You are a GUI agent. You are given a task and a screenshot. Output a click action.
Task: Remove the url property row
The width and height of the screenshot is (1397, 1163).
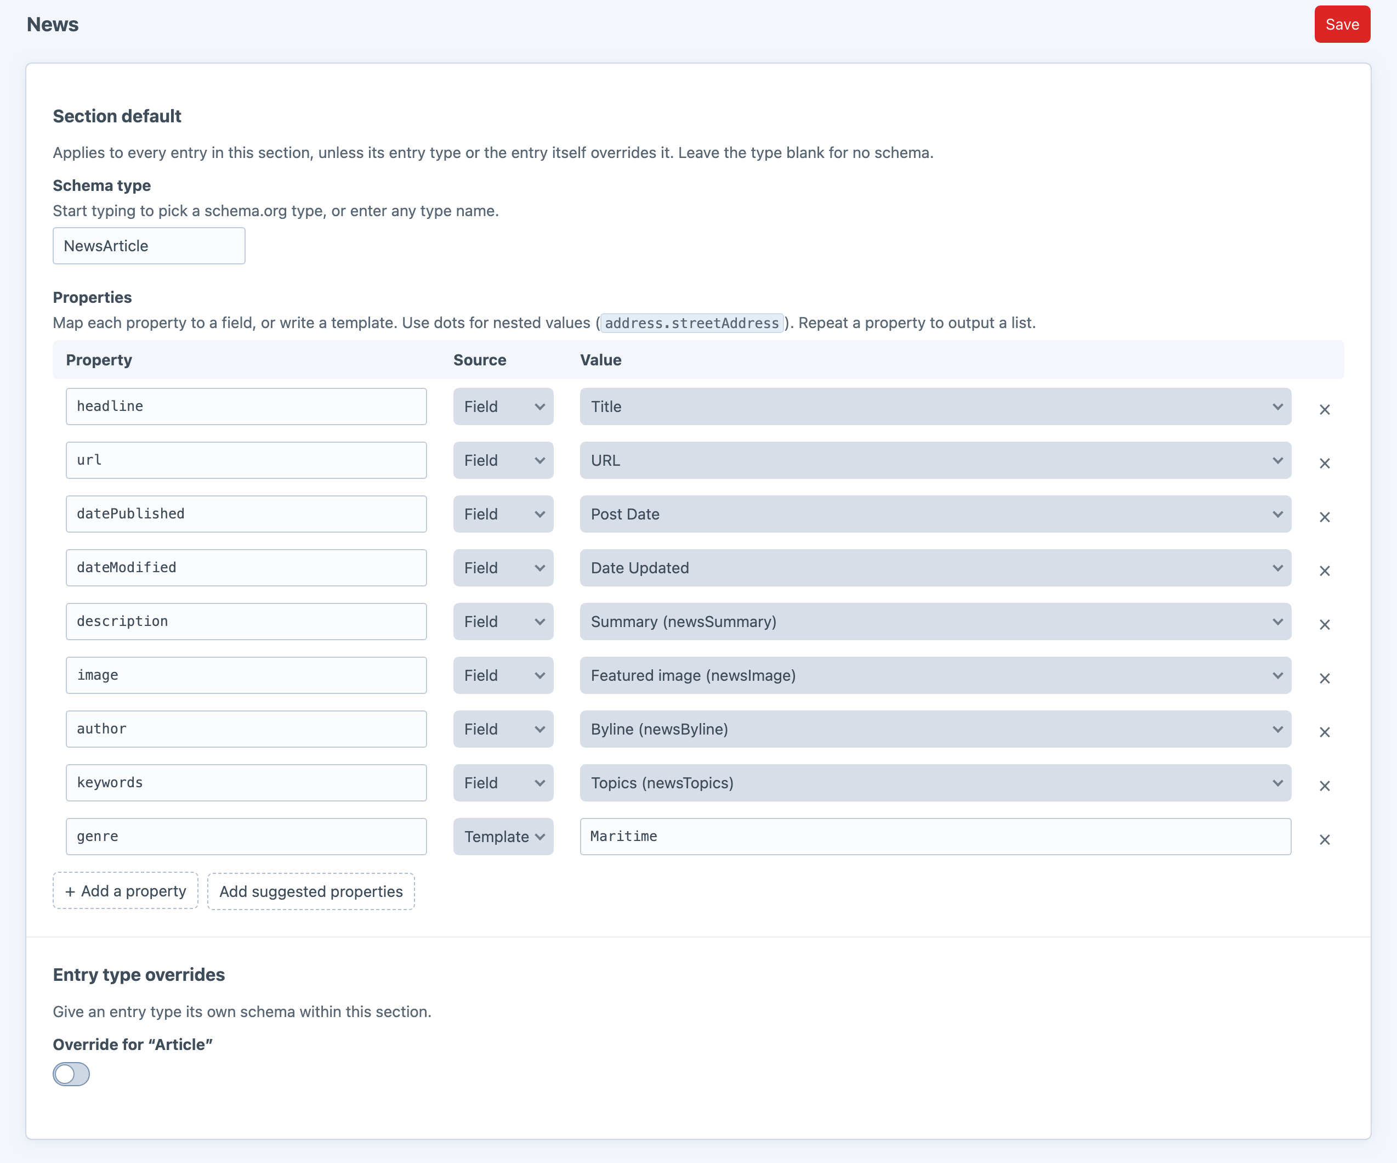pyautogui.click(x=1325, y=464)
